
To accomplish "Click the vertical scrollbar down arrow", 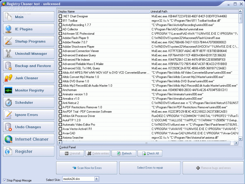I will pos(240,139).
